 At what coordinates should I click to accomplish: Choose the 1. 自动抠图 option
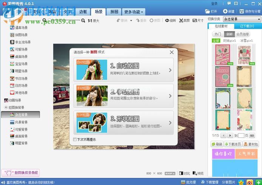(124, 70)
